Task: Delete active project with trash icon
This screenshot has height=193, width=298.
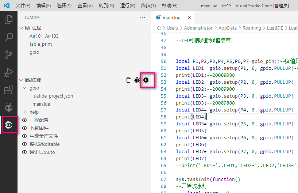Action: pos(128,80)
